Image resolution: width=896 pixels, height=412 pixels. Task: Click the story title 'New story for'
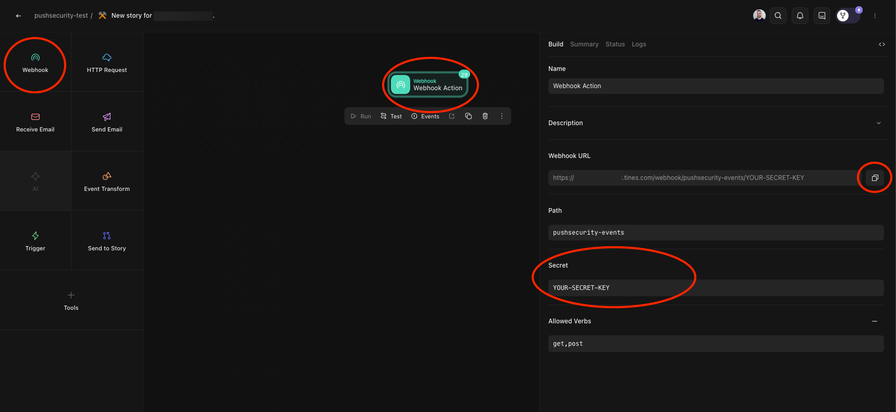[132, 16]
